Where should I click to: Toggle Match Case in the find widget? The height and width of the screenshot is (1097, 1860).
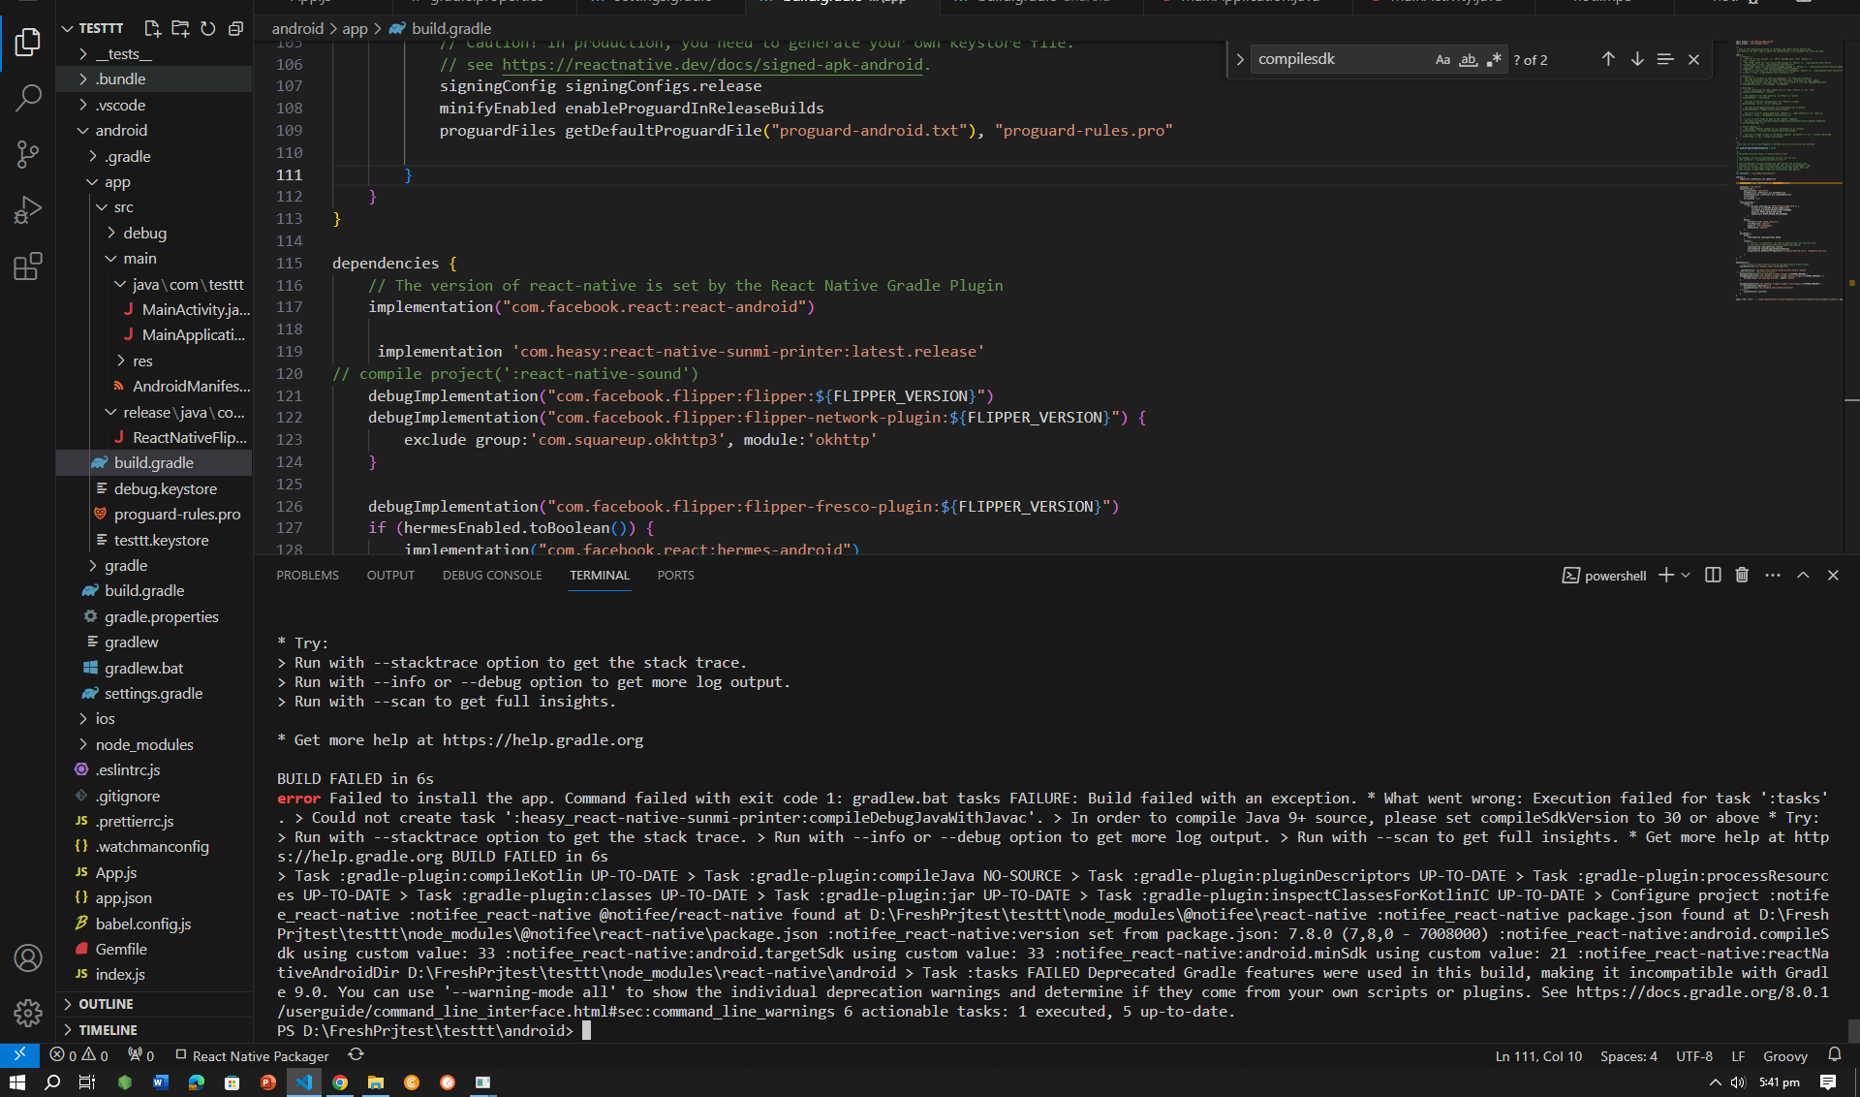click(1442, 59)
